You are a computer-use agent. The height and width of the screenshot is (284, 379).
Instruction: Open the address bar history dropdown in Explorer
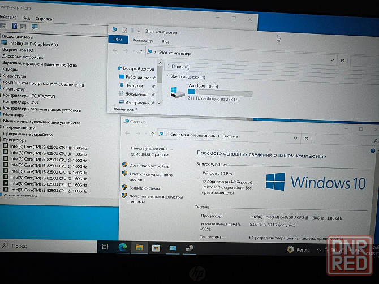[331, 60]
